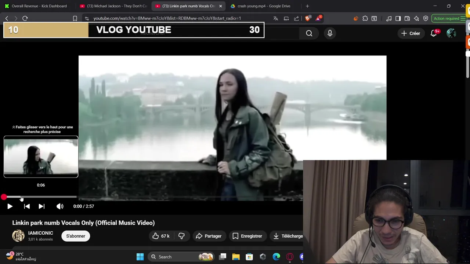Open the IAMICONIC channel link

41,233
